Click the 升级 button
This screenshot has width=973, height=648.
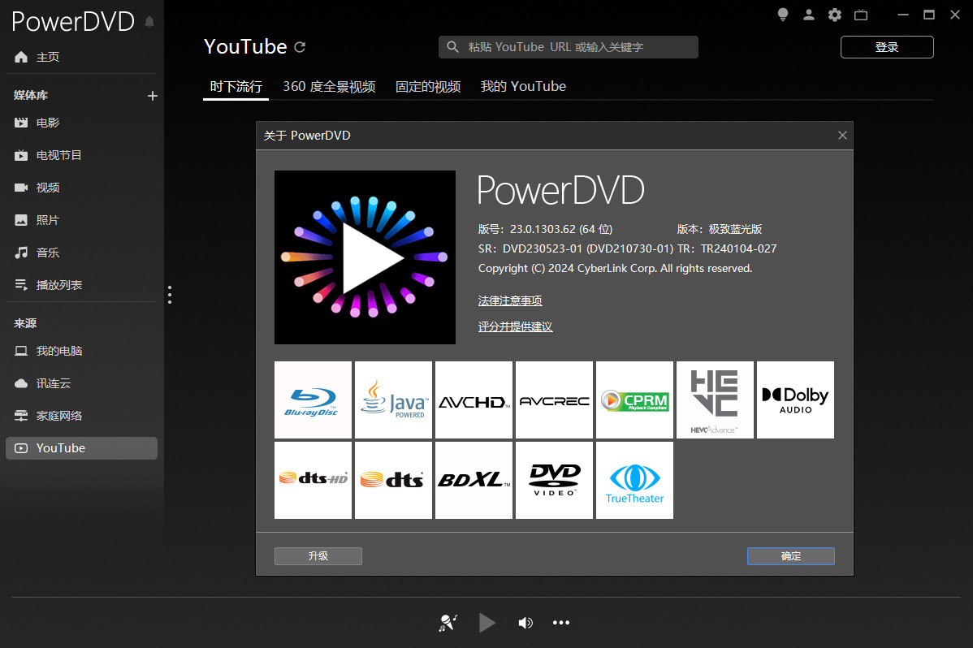click(x=318, y=556)
